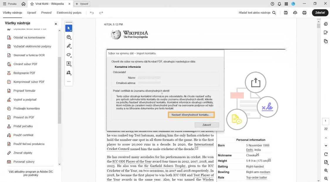Upload the file to cloud

coord(295,13)
